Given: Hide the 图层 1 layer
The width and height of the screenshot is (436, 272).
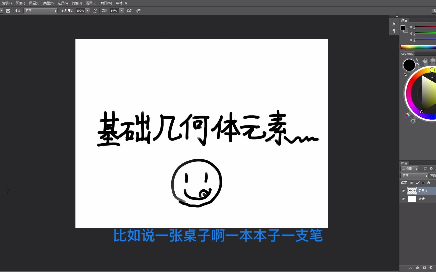Looking at the screenshot, I should (x=403, y=191).
